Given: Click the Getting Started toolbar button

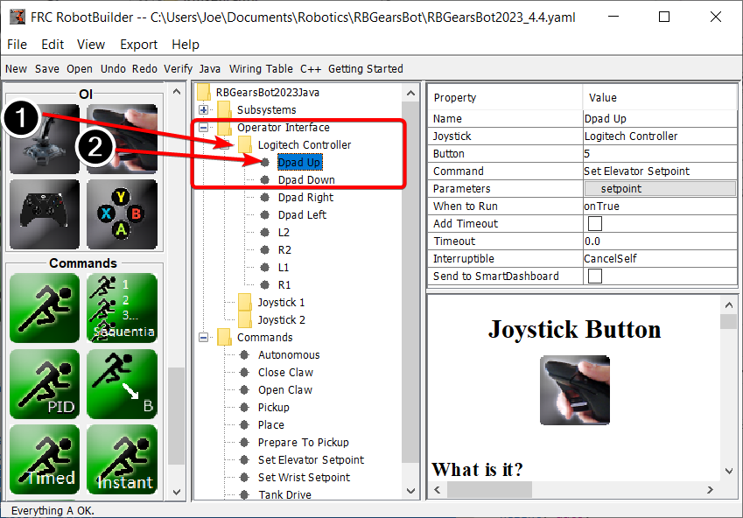Looking at the screenshot, I should pyautogui.click(x=367, y=68).
